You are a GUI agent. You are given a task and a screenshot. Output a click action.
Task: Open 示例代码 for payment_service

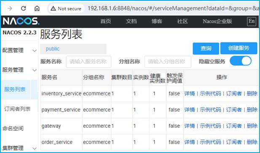(x=210, y=110)
